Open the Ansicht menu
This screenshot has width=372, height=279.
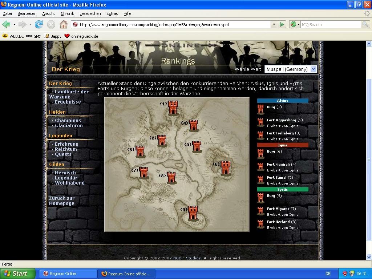[48, 13]
